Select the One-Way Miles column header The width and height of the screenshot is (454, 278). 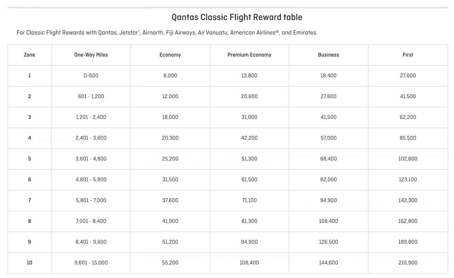pyautogui.click(x=91, y=55)
